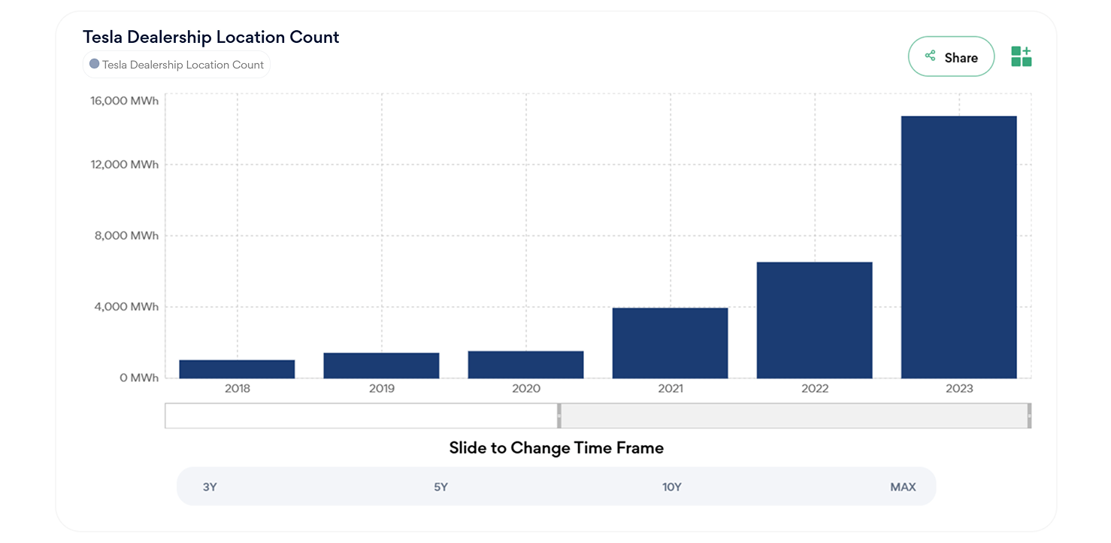Click the left handle of the time slider

click(x=559, y=416)
